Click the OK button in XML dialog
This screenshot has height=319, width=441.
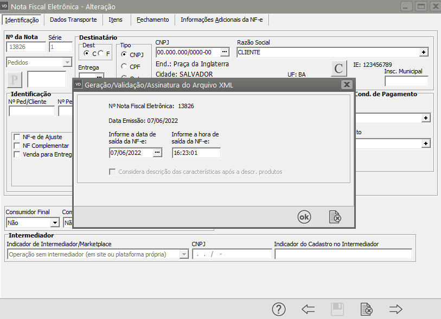point(304,217)
